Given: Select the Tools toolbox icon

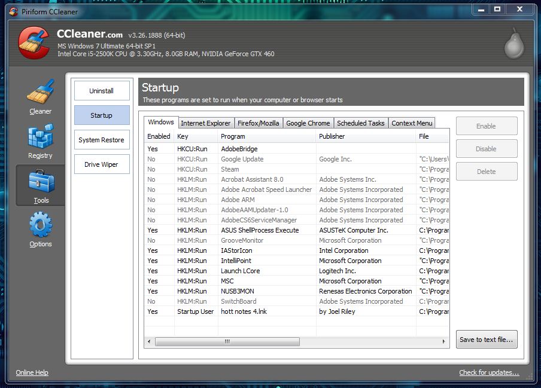Looking at the screenshot, I should pyautogui.click(x=40, y=181).
